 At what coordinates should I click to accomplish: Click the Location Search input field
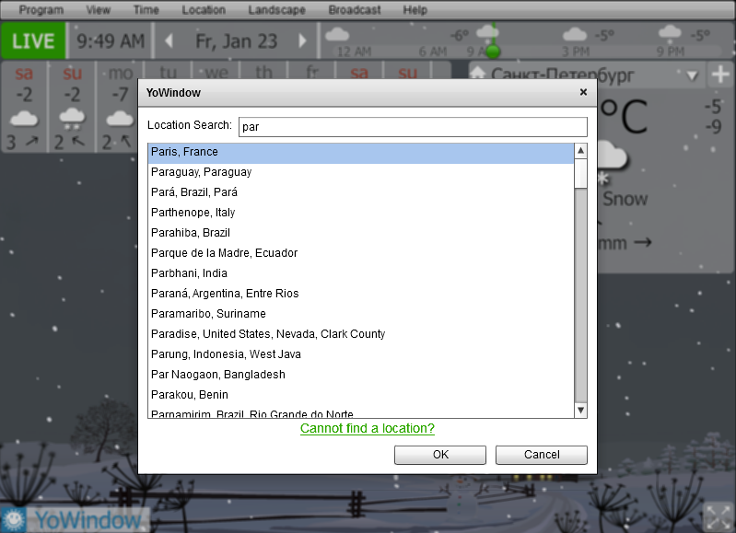[413, 127]
